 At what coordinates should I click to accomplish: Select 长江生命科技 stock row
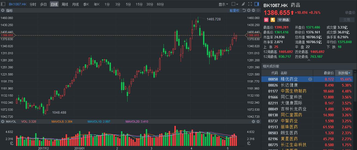coord(307,145)
